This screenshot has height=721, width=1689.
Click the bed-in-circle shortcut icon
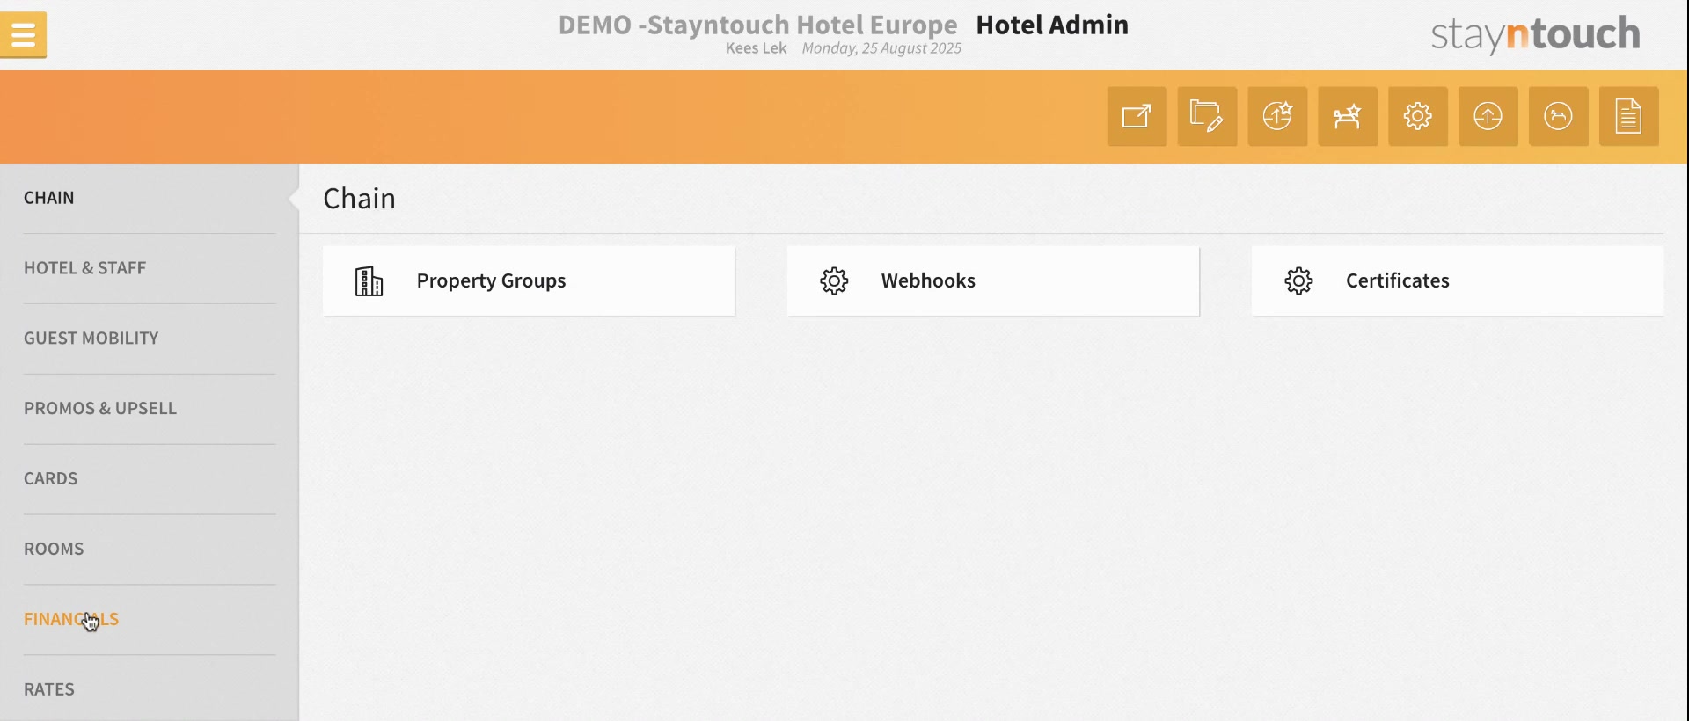[1559, 116]
